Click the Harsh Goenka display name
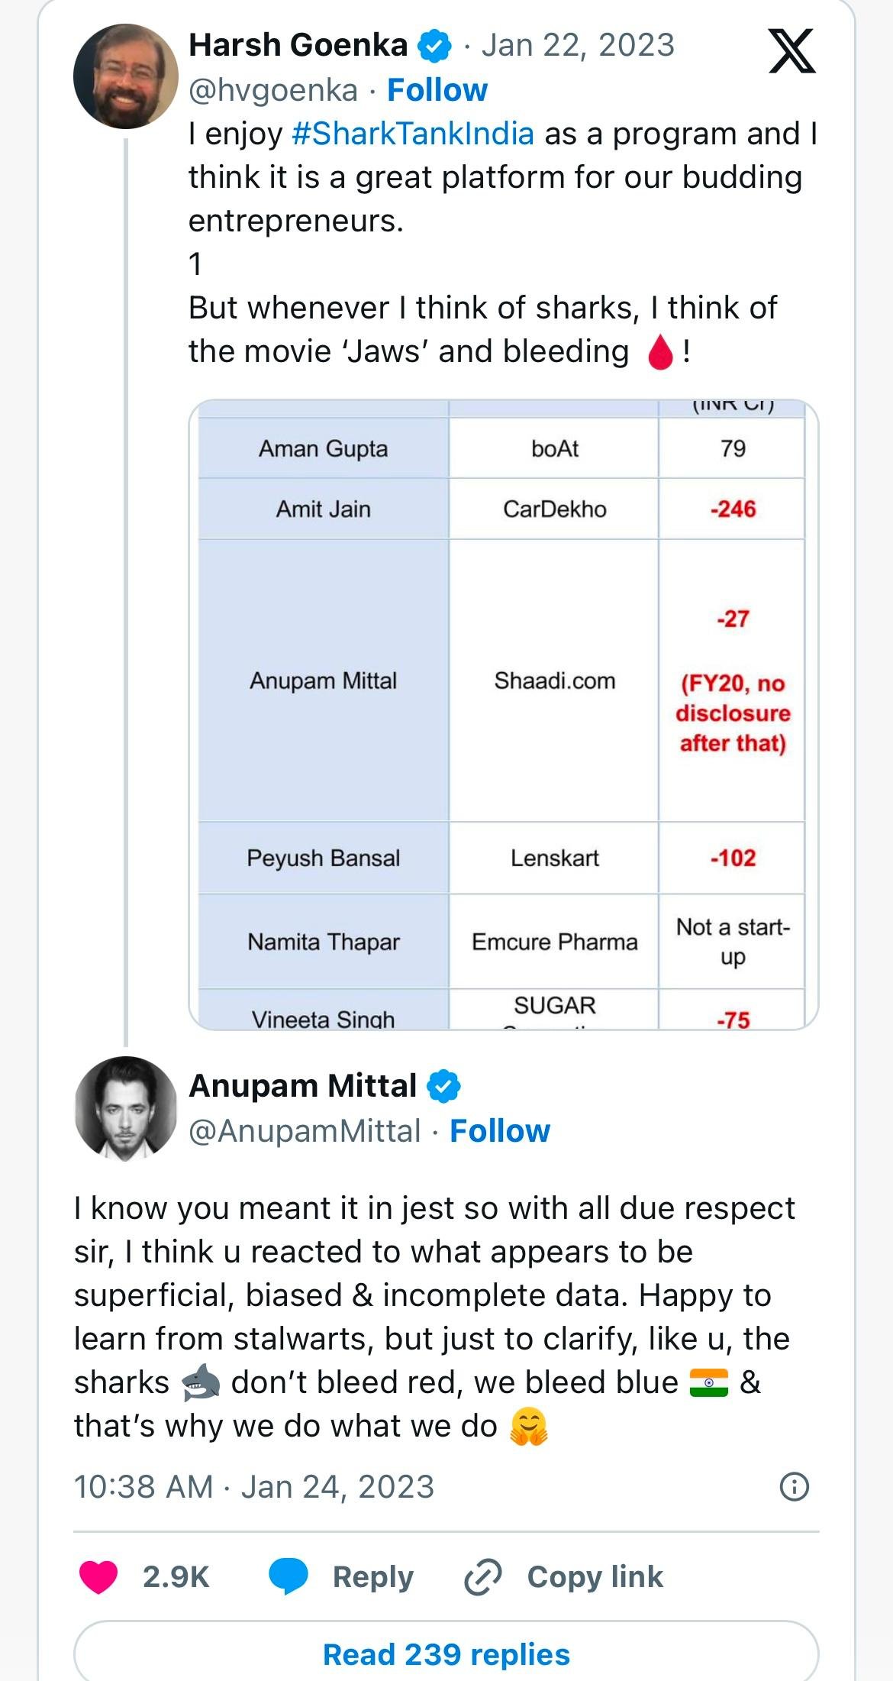893x1681 pixels. tap(298, 46)
